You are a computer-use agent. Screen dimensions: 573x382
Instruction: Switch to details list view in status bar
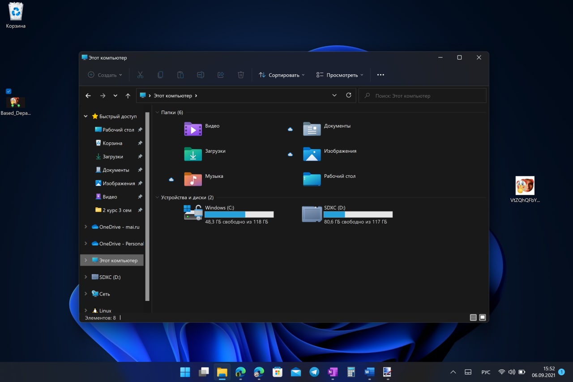pos(473,318)
